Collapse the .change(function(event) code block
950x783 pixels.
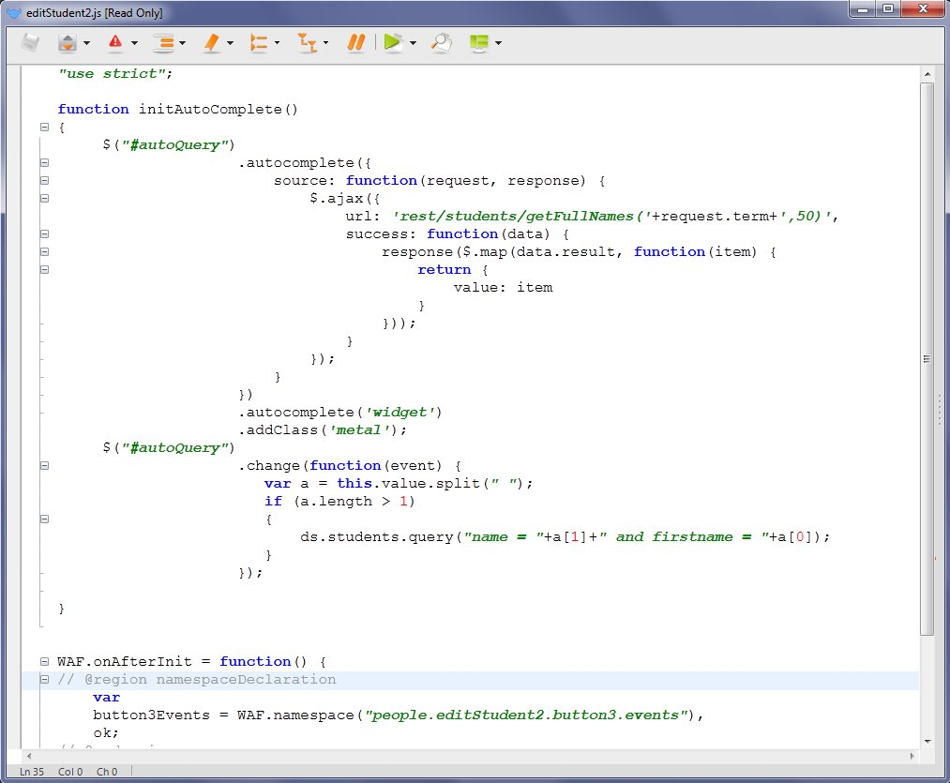tap(44, 465)
